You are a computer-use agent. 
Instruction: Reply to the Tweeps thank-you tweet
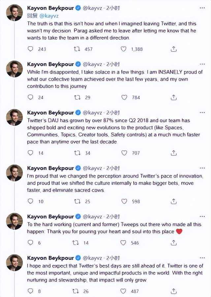point(30,242)
